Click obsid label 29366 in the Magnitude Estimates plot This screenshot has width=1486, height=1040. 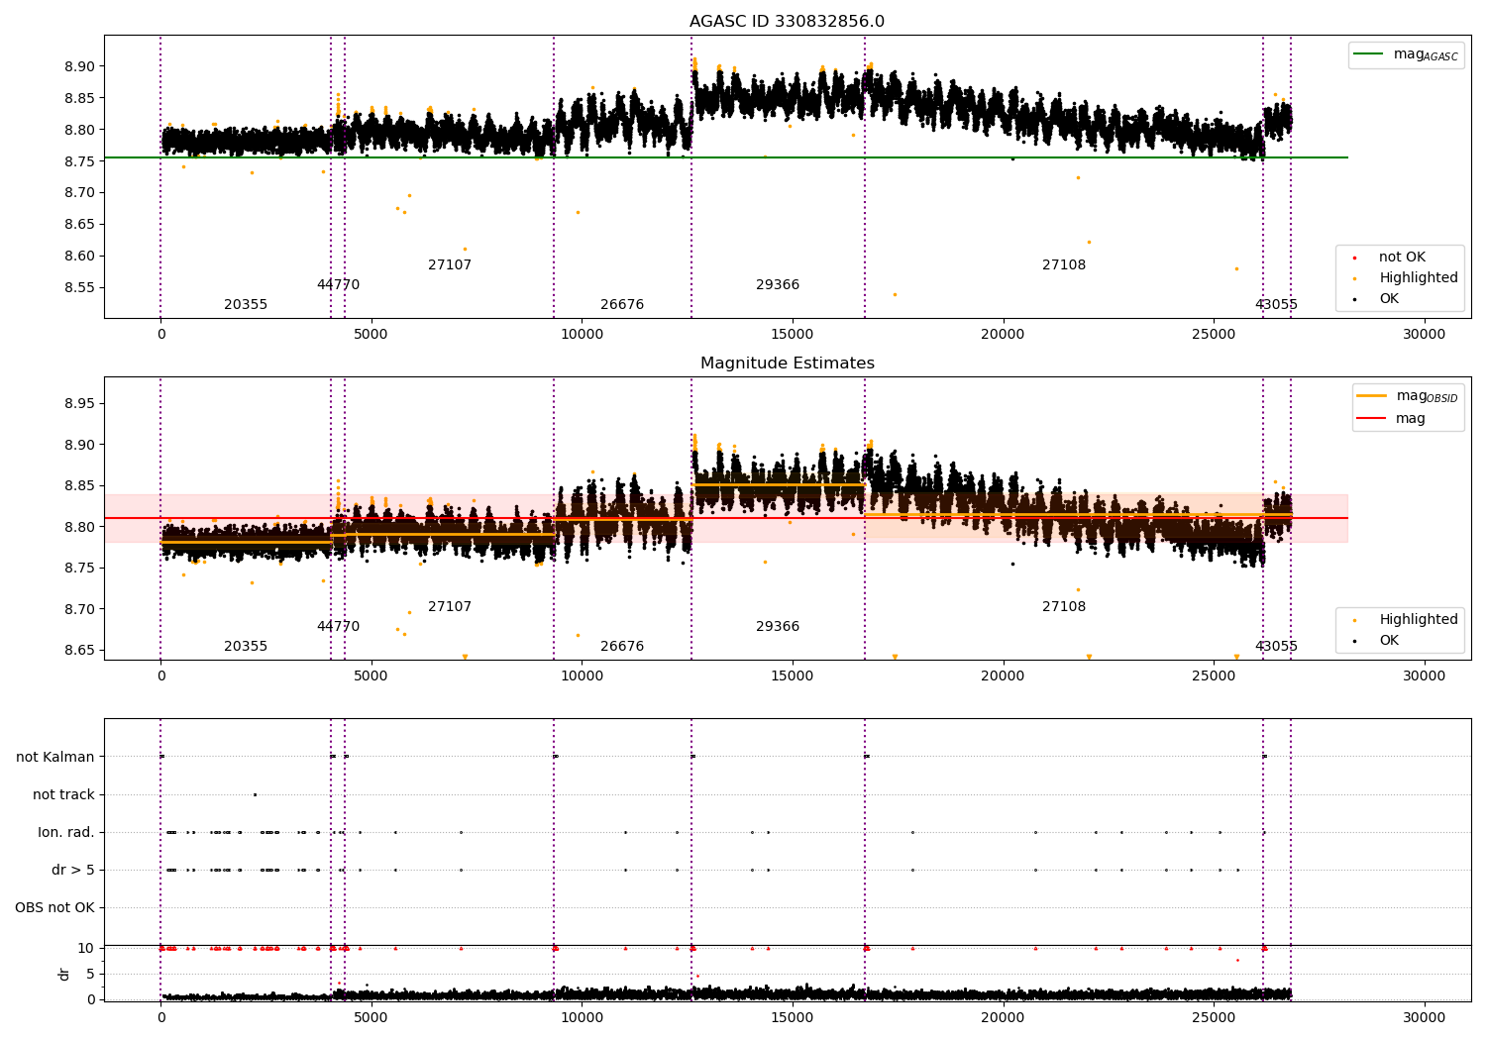click(x=778, y=627)
